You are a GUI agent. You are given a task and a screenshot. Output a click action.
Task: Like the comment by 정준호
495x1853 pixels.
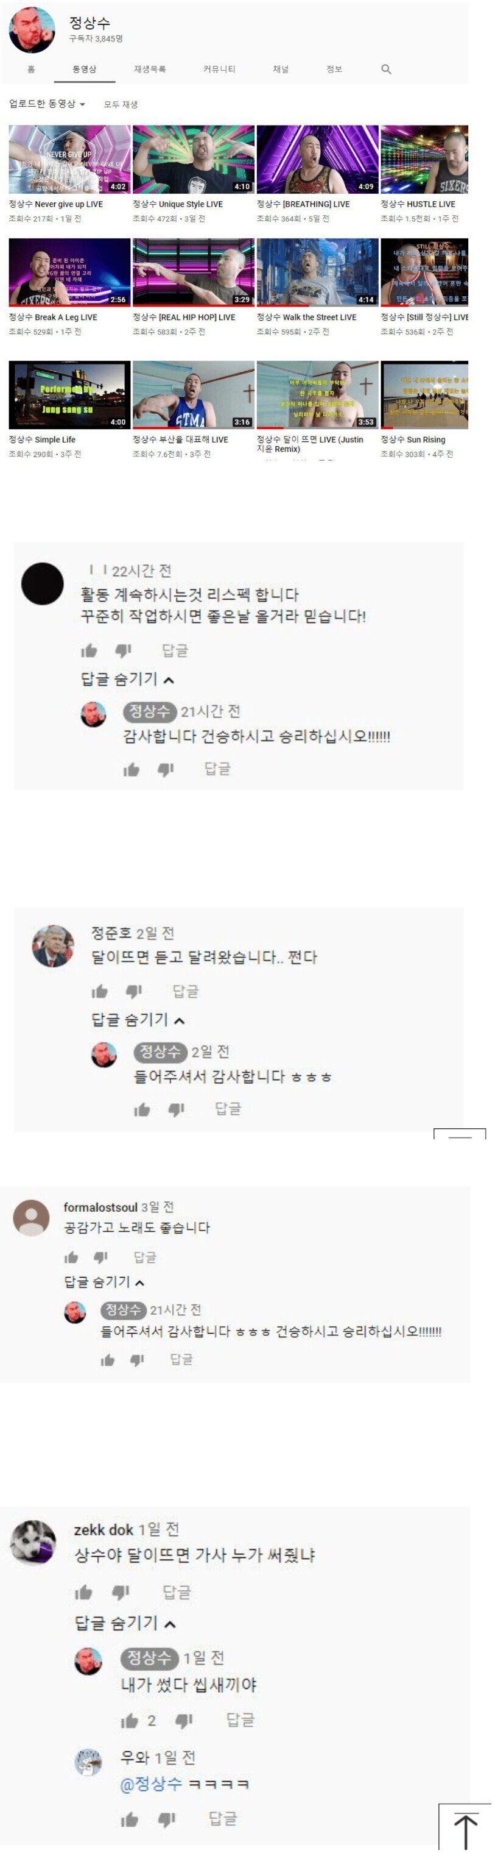point(99,991)
